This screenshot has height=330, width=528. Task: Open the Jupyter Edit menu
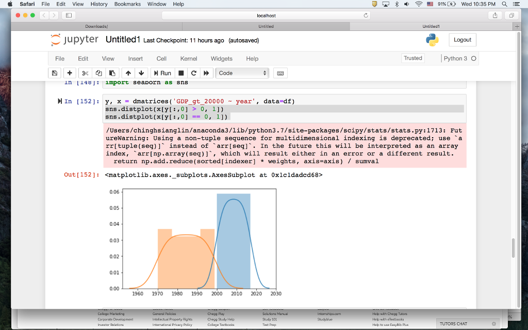click(x=83, y=59)
